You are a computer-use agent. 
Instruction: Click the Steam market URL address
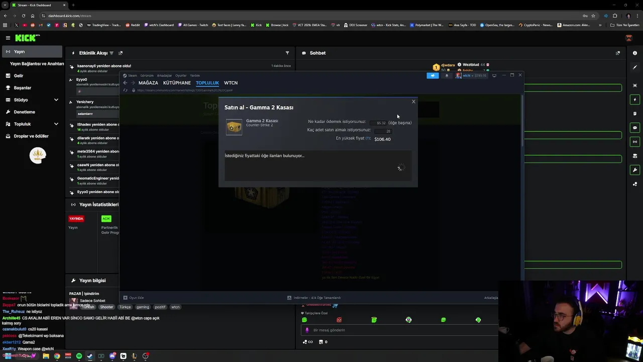click(185, 90)
